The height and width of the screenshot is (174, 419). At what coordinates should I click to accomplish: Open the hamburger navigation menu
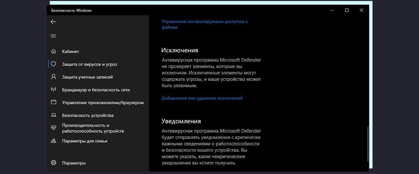click(x=53, y=36)
